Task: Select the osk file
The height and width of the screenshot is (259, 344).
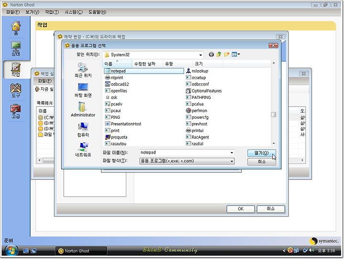Action: click(x=111, y=97)
